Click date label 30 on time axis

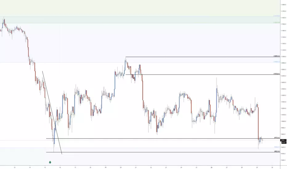[x=272, y=167]
